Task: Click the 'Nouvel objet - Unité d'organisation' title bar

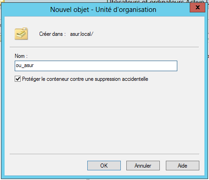Action: click(103, 10)
